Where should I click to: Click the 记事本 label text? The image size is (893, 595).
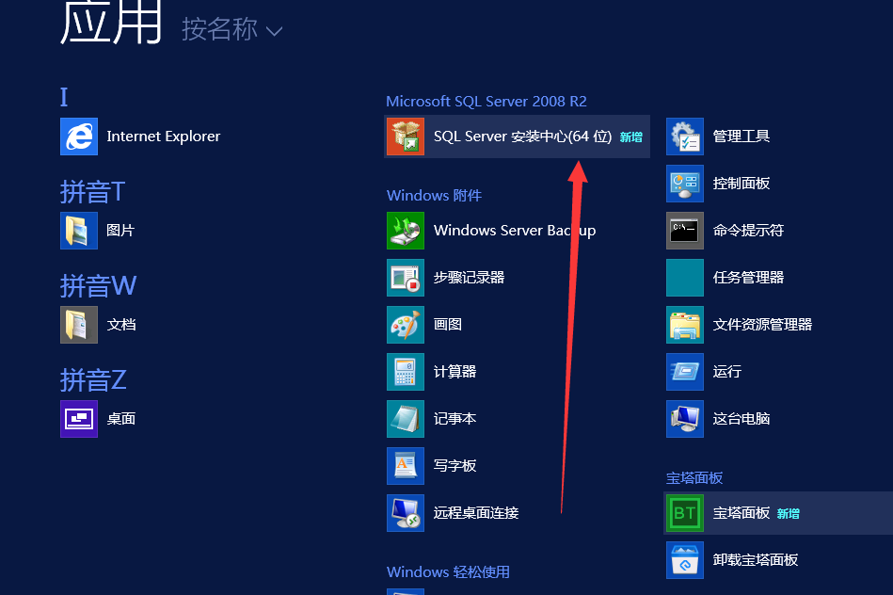point(455,419)
